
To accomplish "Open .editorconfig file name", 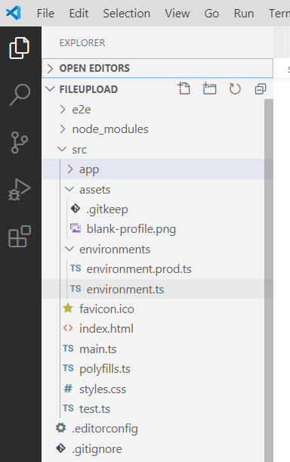I will (x=105, y=429).
